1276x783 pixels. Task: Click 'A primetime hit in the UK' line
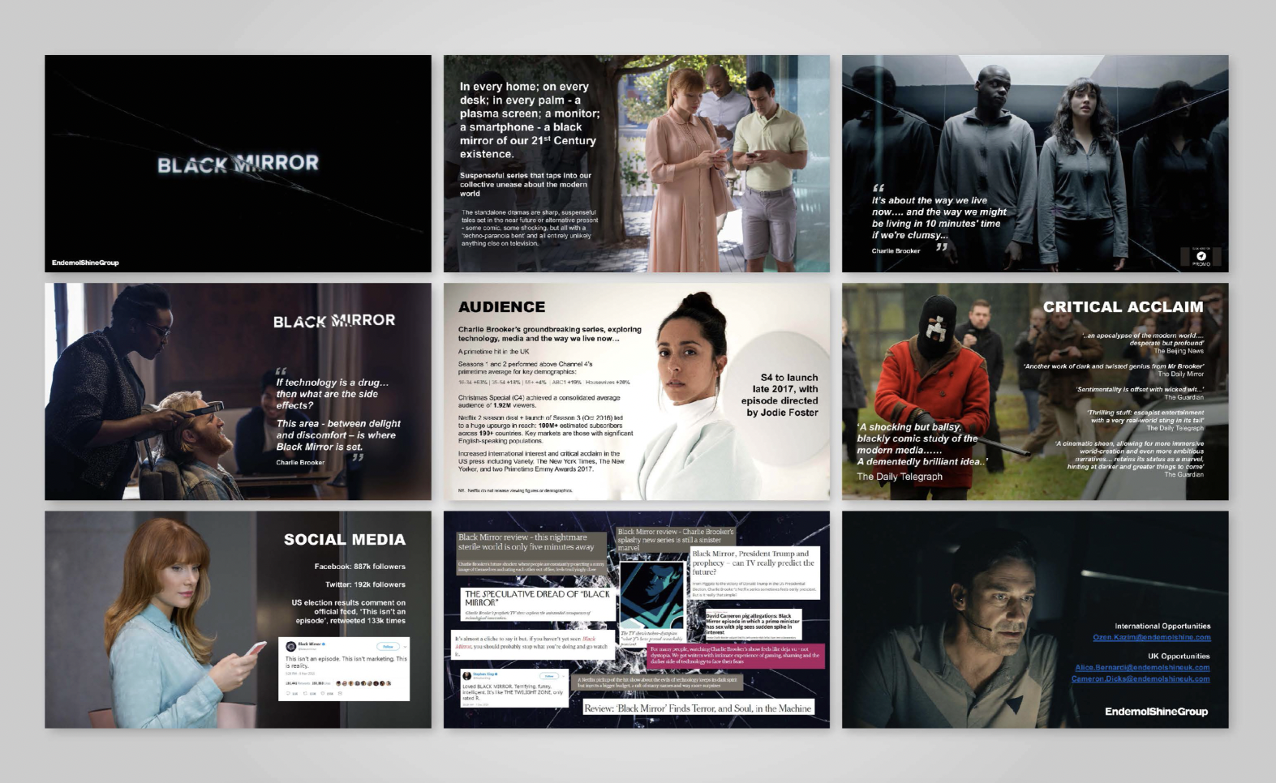493,352
